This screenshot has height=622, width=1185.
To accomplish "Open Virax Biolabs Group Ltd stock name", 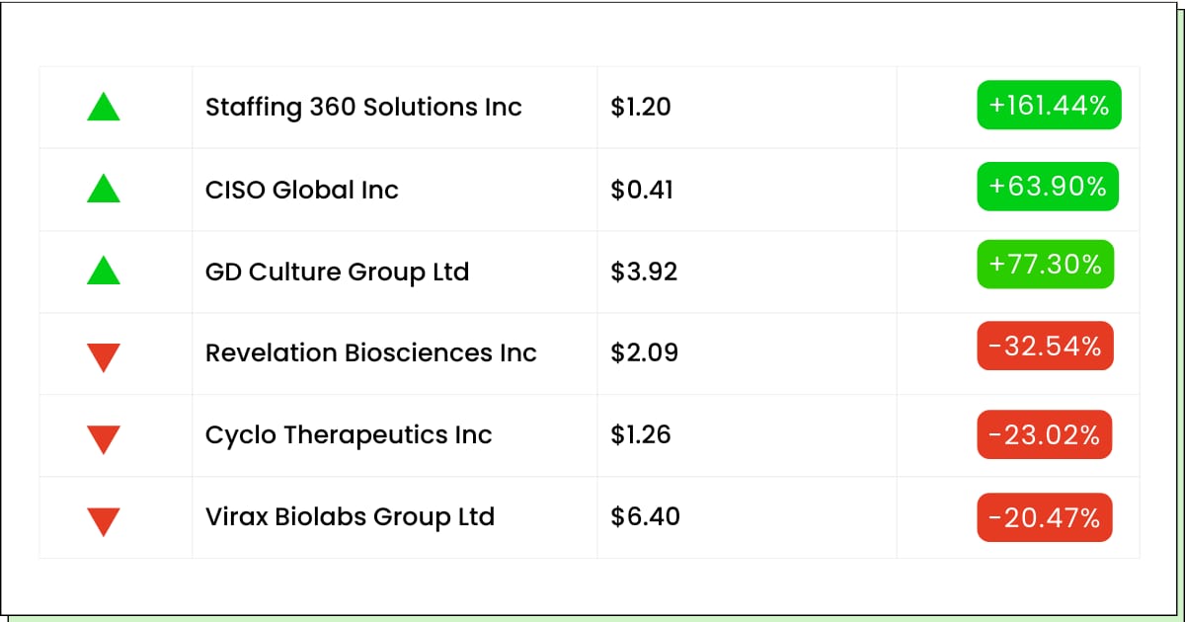I will (x=350, y=516).
